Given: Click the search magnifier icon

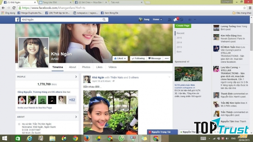Looking at the screenshot, I should click(x=104, y=20).
